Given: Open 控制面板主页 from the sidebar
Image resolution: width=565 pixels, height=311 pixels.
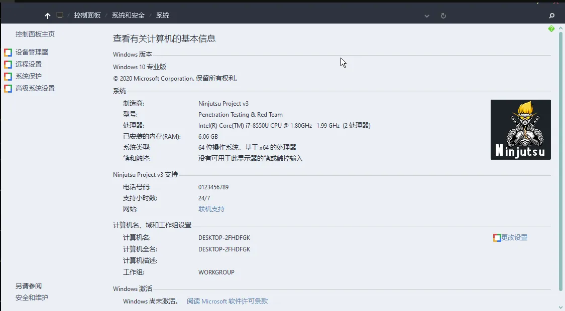Looking at the screenshot, I should point(35,34).
